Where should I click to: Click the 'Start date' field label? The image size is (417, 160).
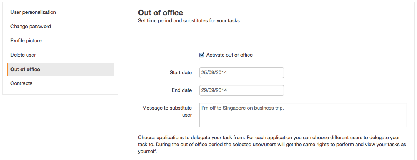point(181,73)
